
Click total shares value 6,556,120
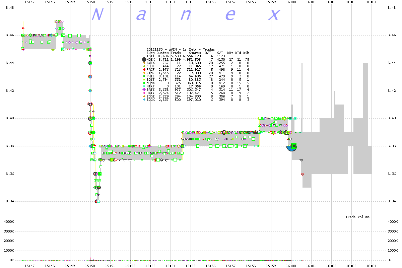[192, 56]
